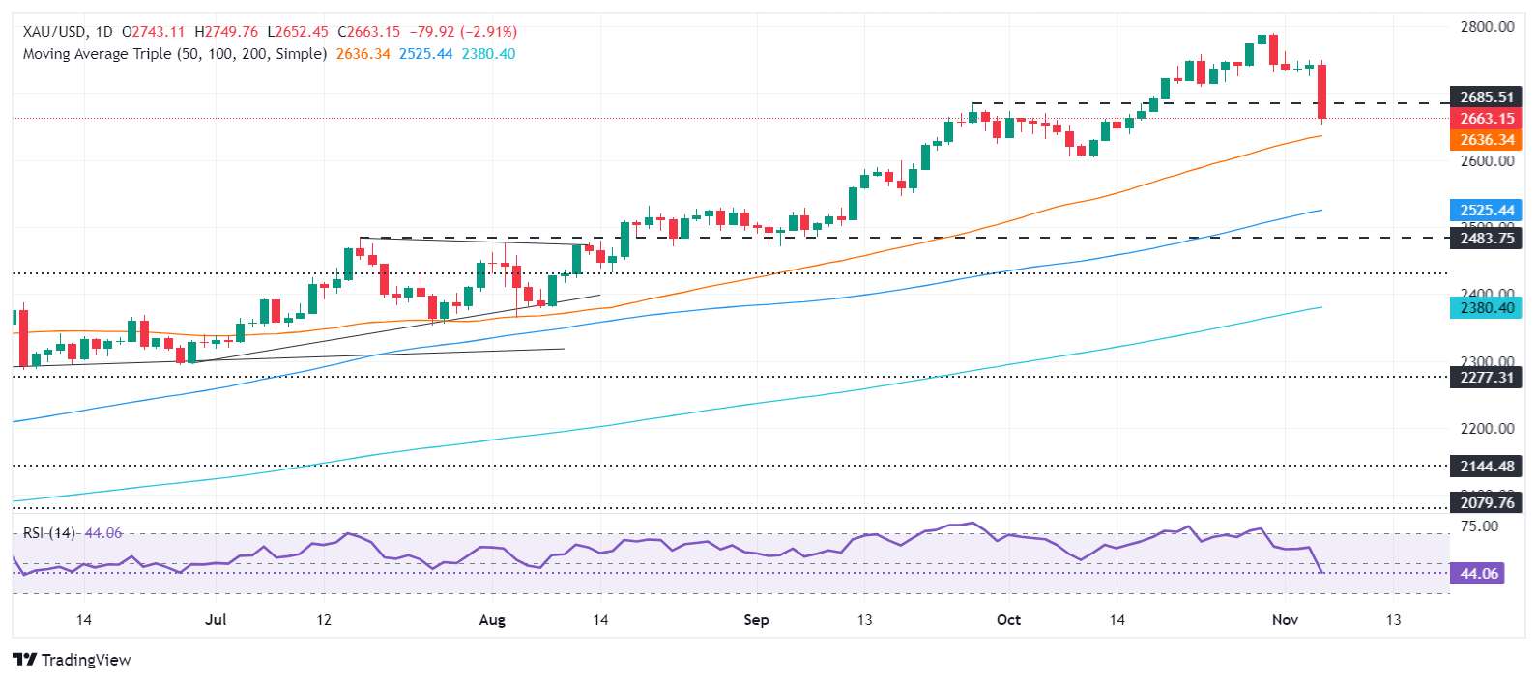Select the Oct date on time axis
Screen dimensions: 1538x682
(1008, 620)
